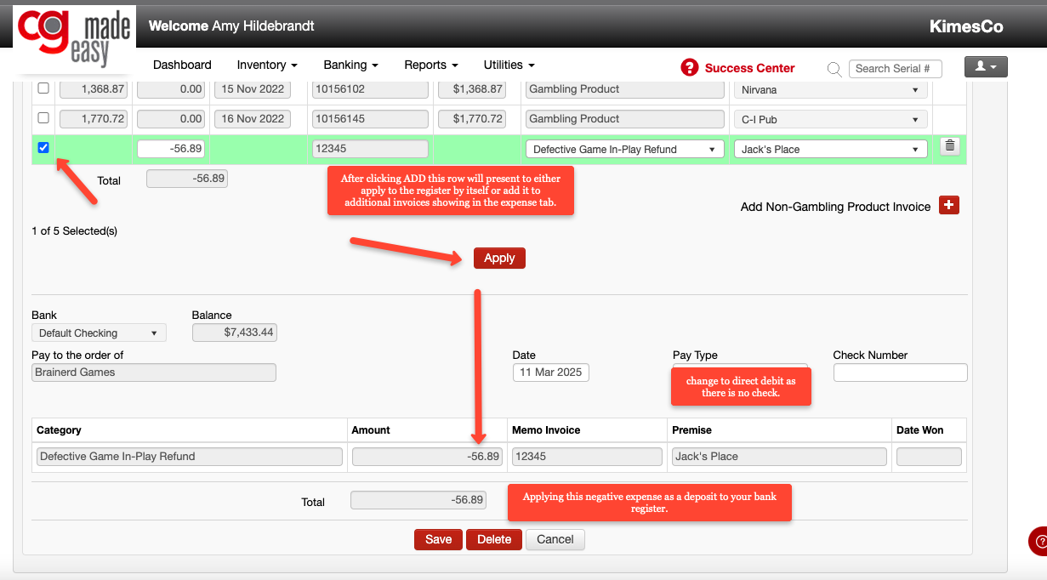Click the Category column header

(x=59, y=430)
